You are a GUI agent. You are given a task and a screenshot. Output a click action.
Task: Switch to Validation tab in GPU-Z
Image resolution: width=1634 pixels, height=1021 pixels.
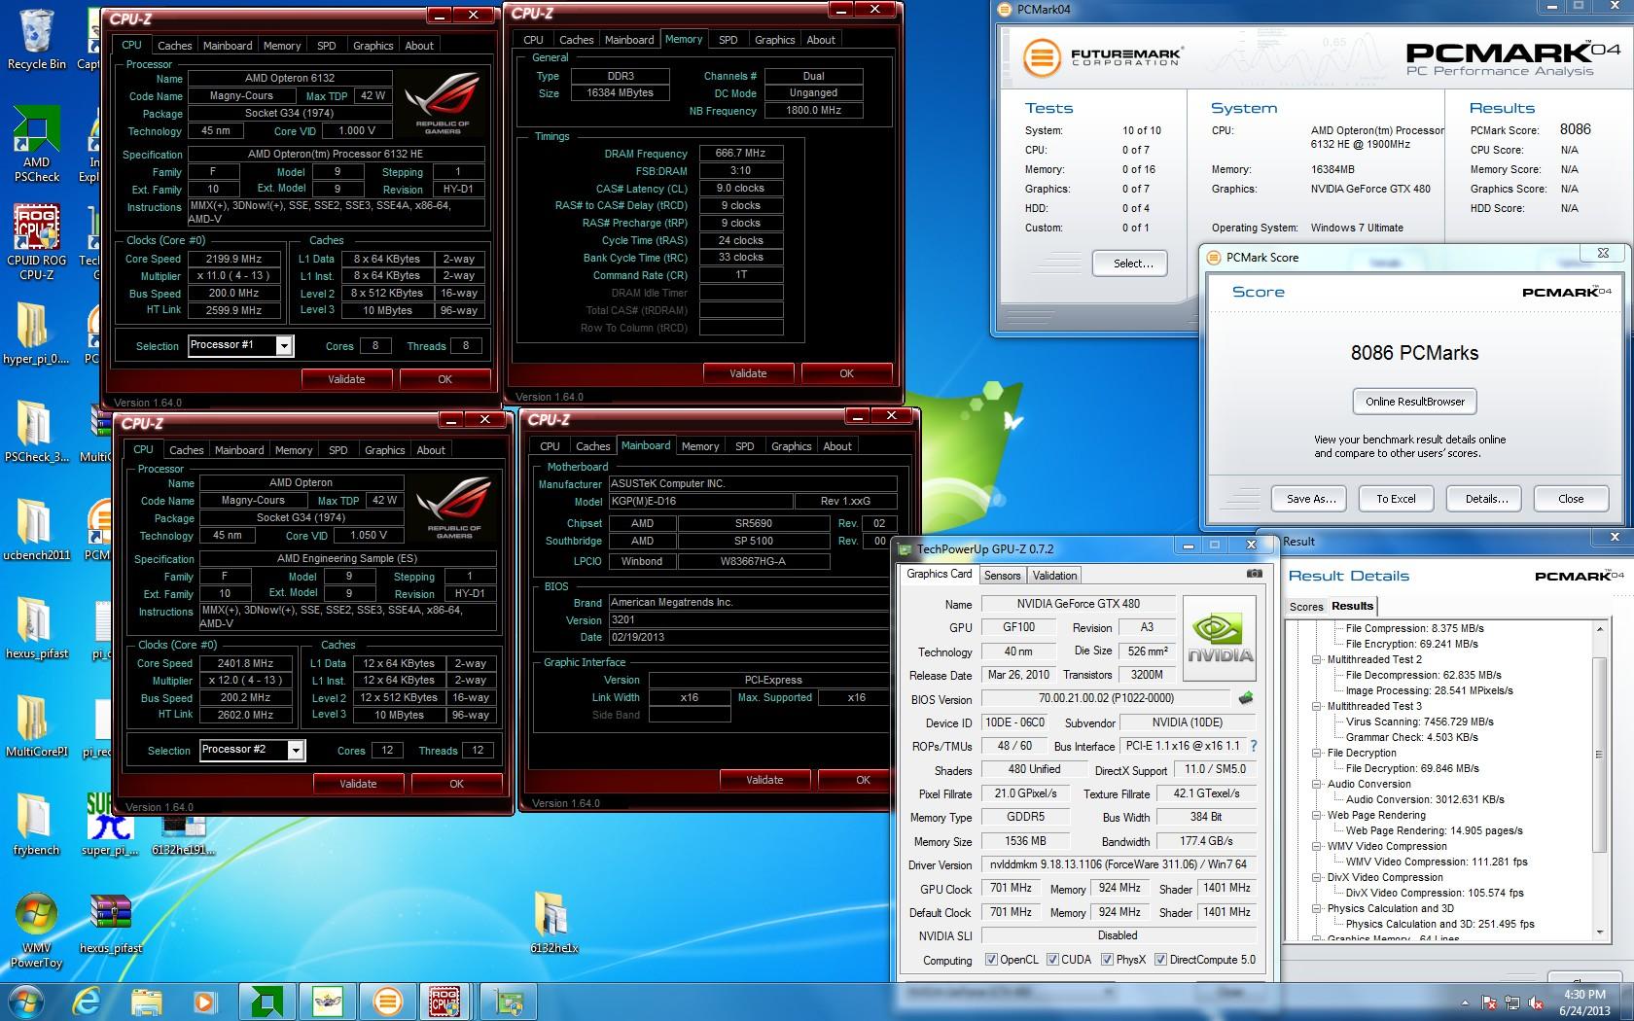coord(1054,576)
